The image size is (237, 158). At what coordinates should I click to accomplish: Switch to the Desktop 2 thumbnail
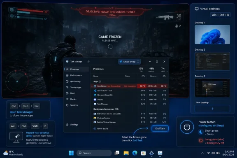click(212, 61)
